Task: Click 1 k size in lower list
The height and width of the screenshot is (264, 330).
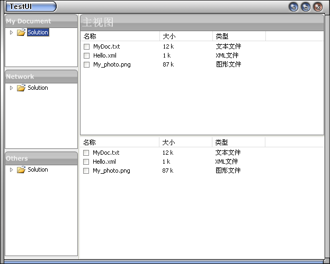Action: click(166, 162)
